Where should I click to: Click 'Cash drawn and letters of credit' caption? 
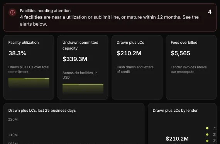135,70
